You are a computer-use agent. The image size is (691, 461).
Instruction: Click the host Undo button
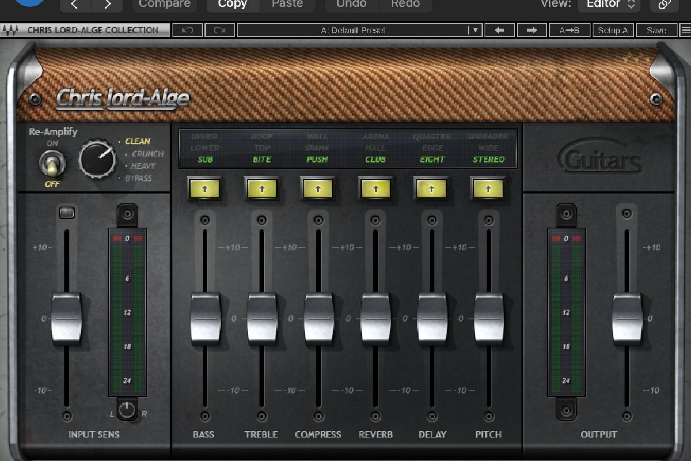coord(351,4)
